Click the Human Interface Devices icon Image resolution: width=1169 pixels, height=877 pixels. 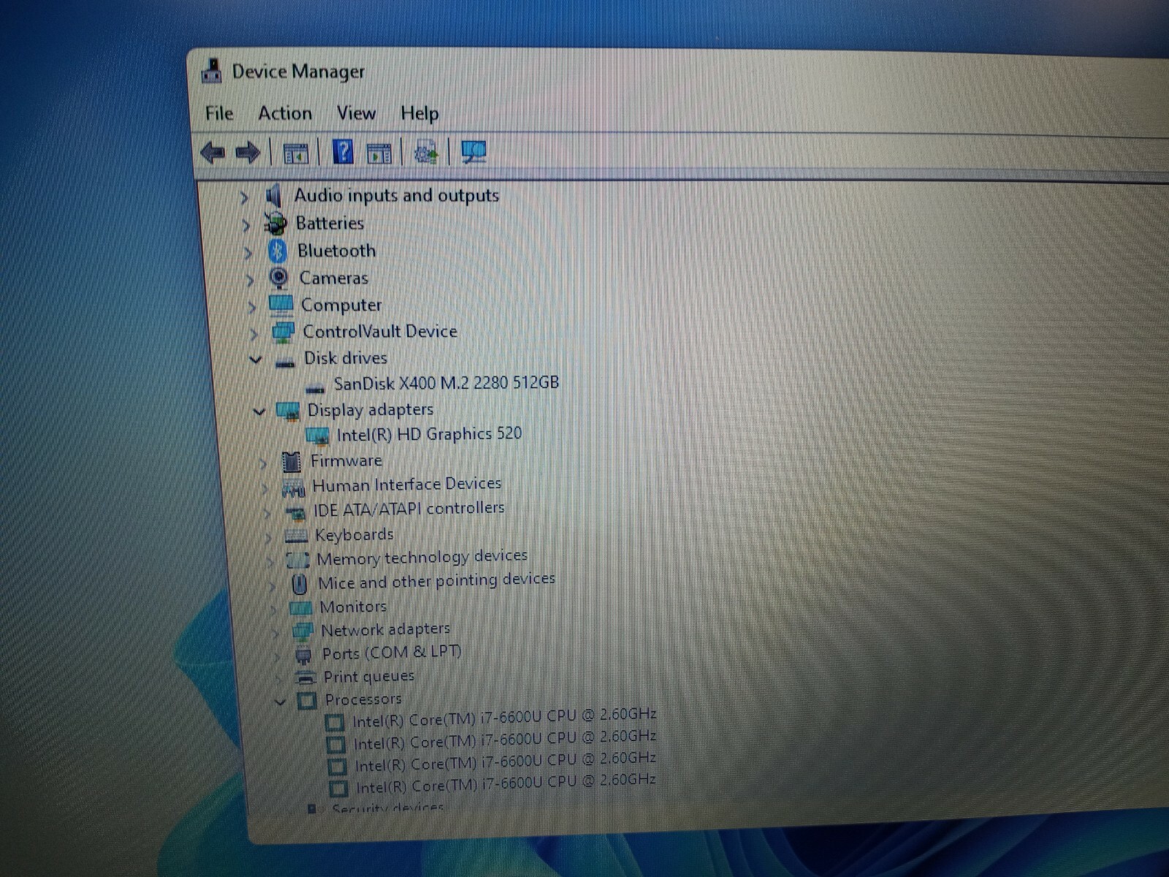pos(293,488)
